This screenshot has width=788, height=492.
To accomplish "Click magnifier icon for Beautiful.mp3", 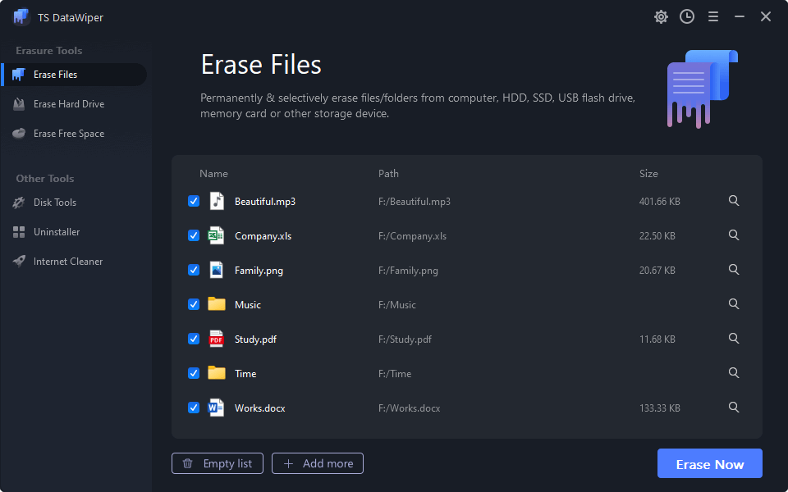I will pyautogui.click(x=734, y=201).
